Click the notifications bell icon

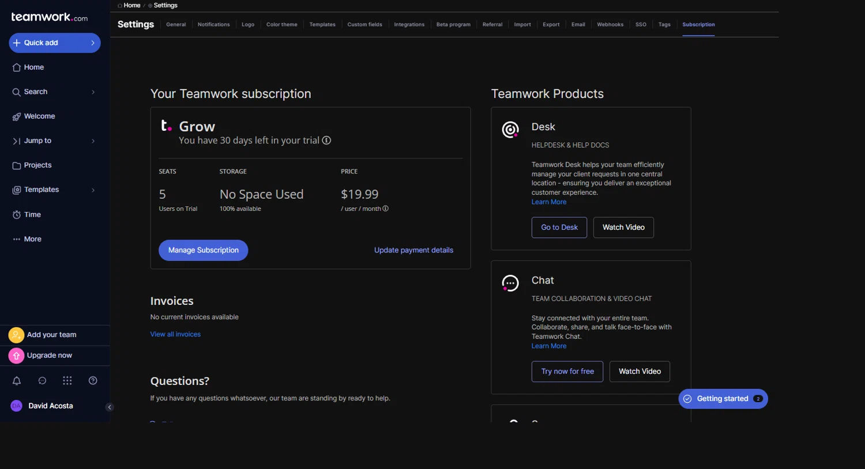tap(17, 381)
